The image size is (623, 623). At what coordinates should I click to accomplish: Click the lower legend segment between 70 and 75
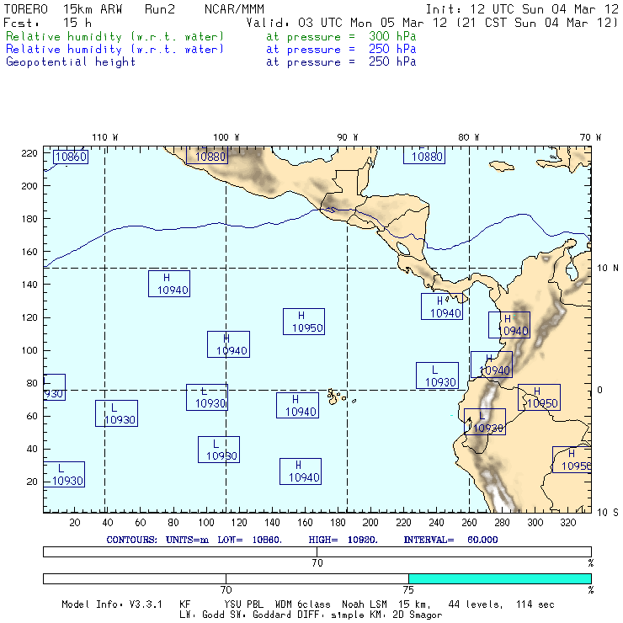click(x=317, y=578)
